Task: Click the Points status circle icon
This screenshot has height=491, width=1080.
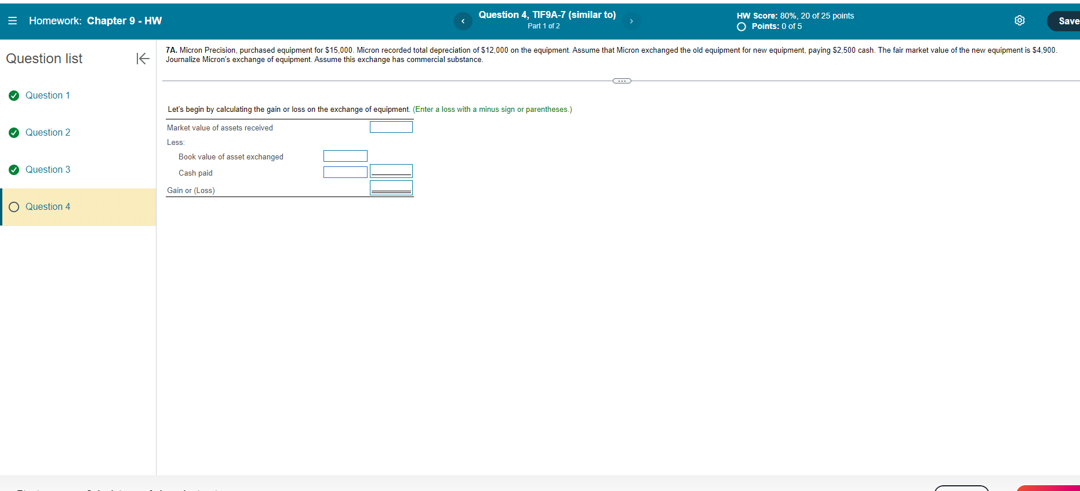Action: pyautogui.click(x=741, y=27)
